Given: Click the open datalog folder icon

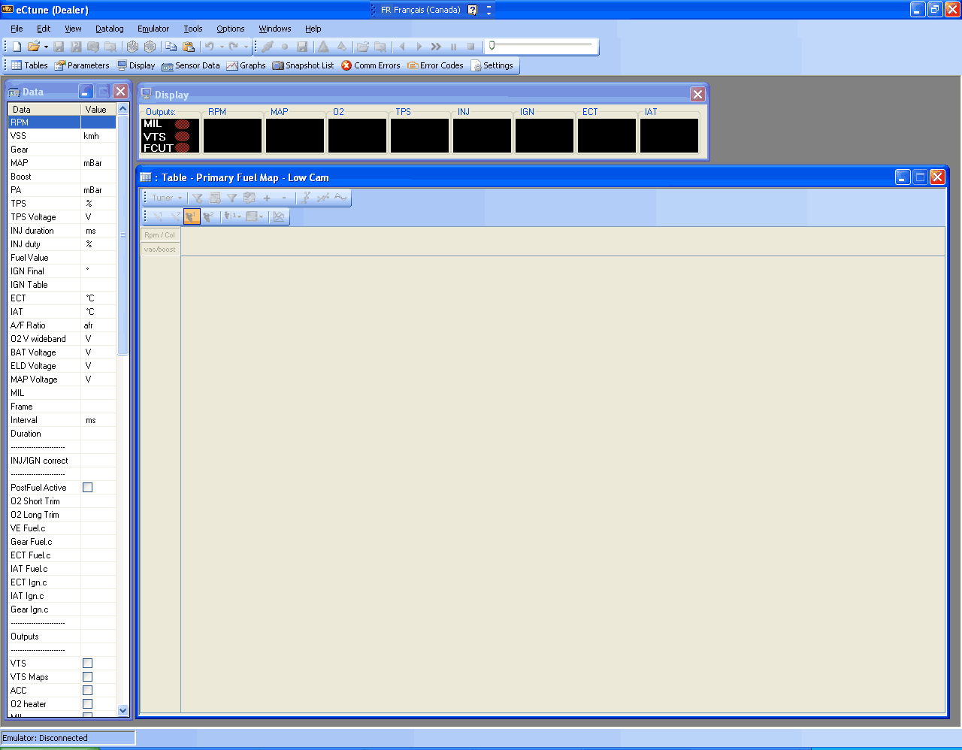Looking at the screenshot, I should [363, 47].
